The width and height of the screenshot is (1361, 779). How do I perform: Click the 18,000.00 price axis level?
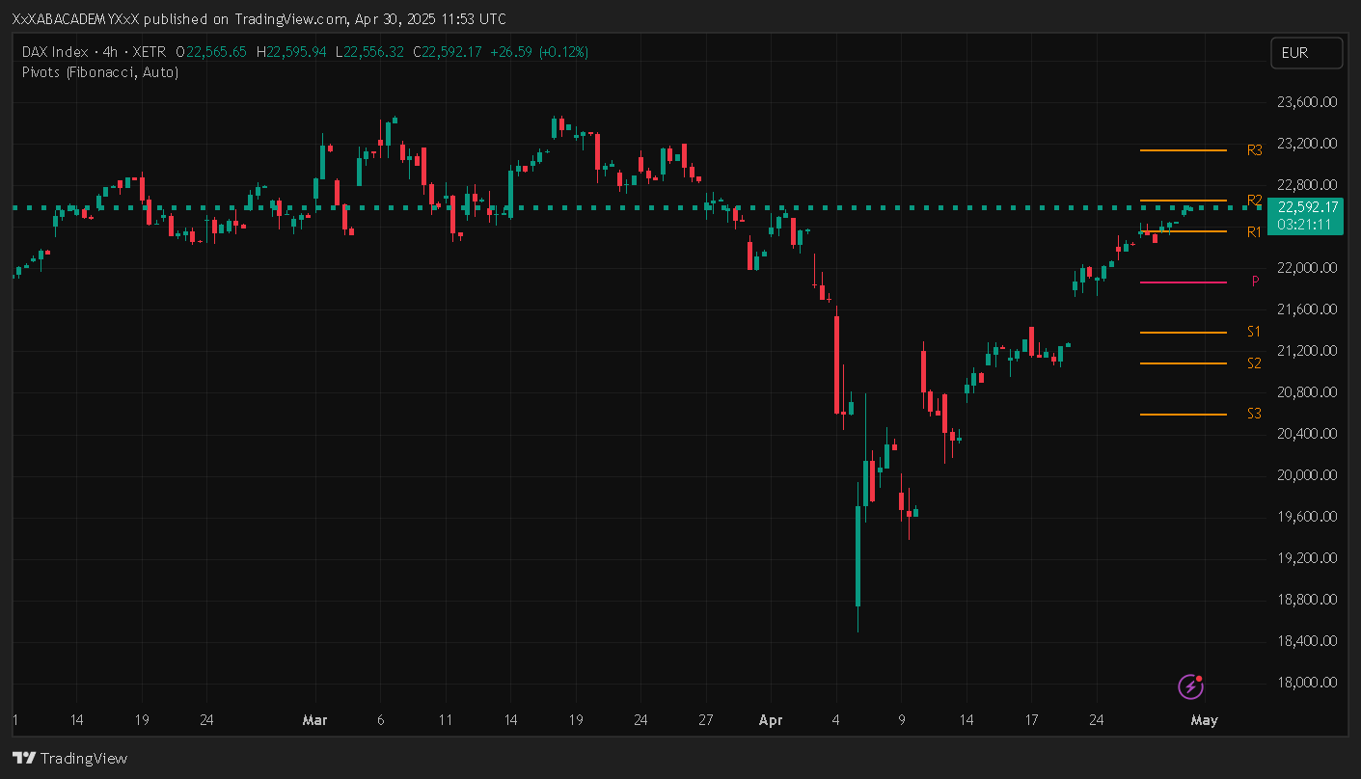coord(1306,683)
